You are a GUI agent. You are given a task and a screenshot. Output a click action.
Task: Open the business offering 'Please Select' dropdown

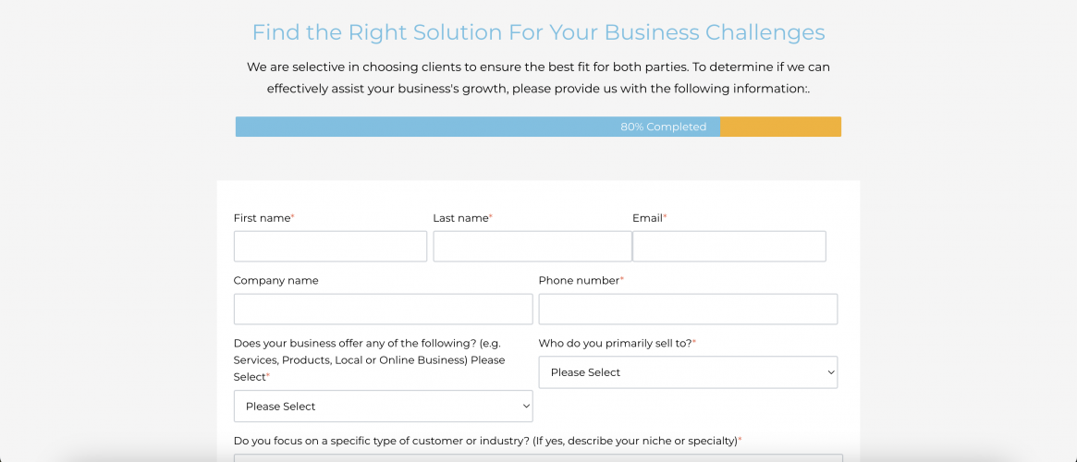pyautogui.click(x=383, y=407)
